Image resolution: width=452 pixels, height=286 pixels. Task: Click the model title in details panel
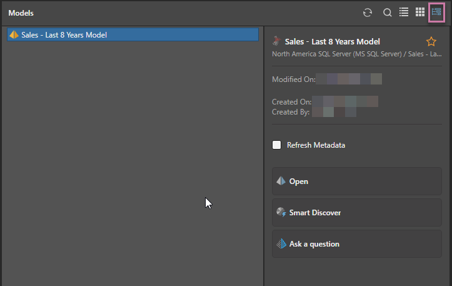[332, 42]
